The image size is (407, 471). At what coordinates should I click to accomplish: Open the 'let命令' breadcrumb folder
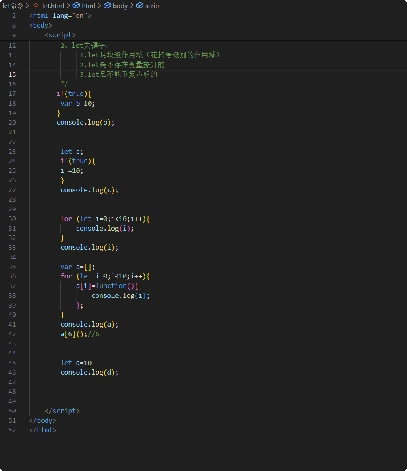[13, 6]
